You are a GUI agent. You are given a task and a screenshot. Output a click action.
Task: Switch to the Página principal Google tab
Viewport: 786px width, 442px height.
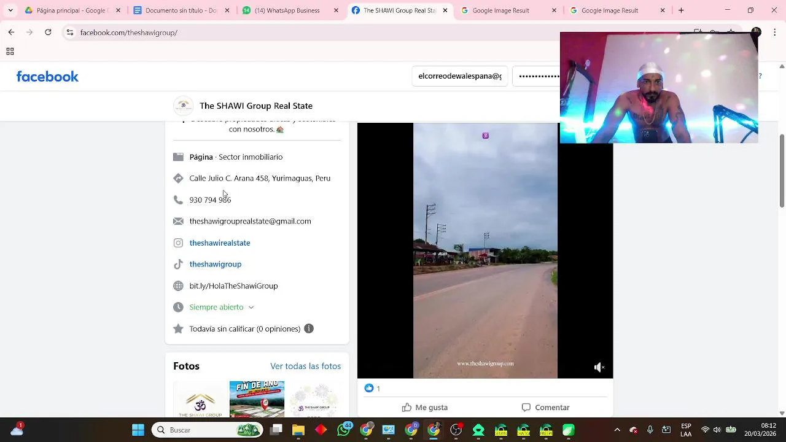[x=72, y=10]
